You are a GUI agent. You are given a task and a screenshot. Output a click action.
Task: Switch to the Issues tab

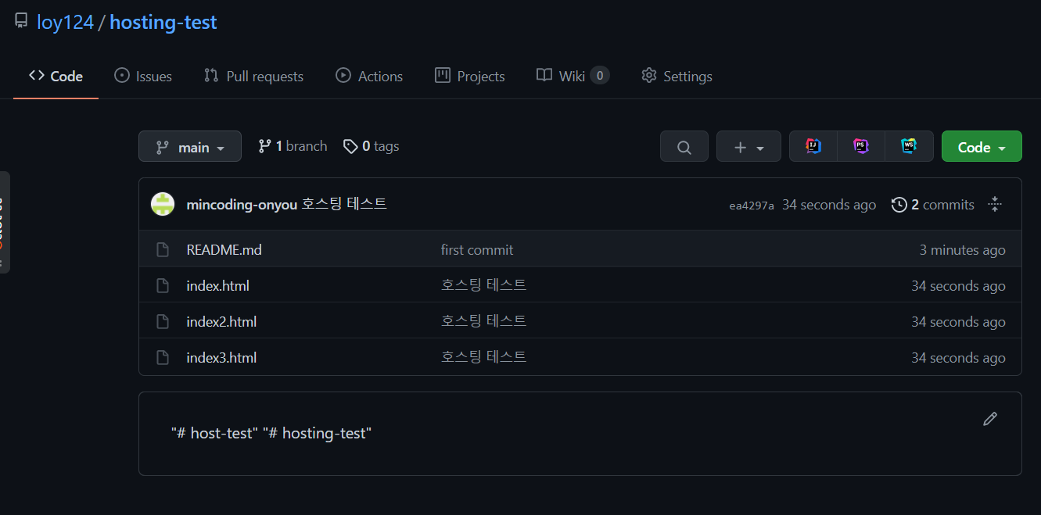pyautogui.click(x=143, y=76)
